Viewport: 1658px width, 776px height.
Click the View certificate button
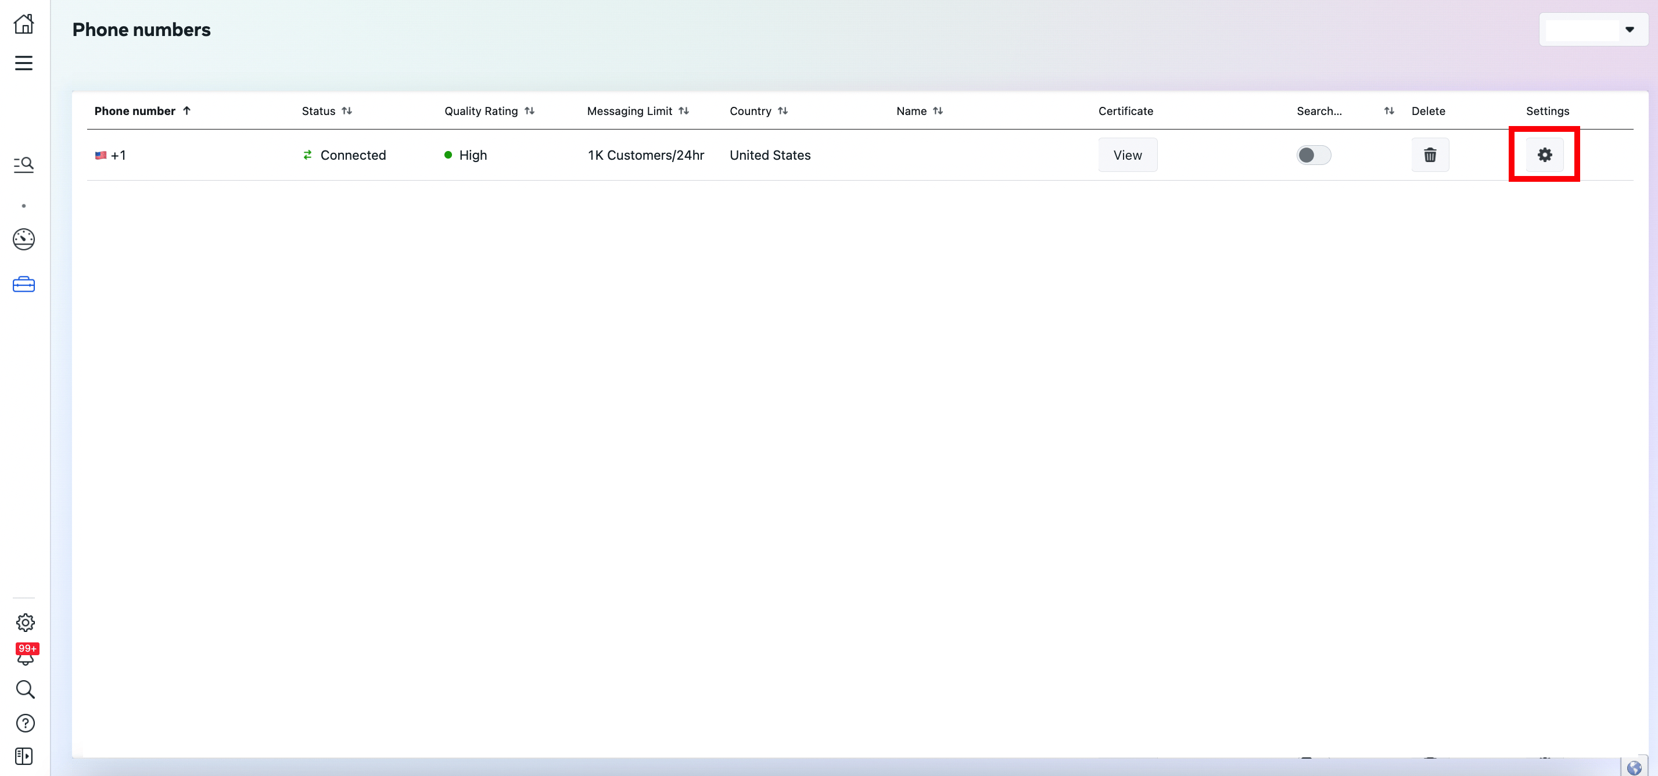(1127, 155)
